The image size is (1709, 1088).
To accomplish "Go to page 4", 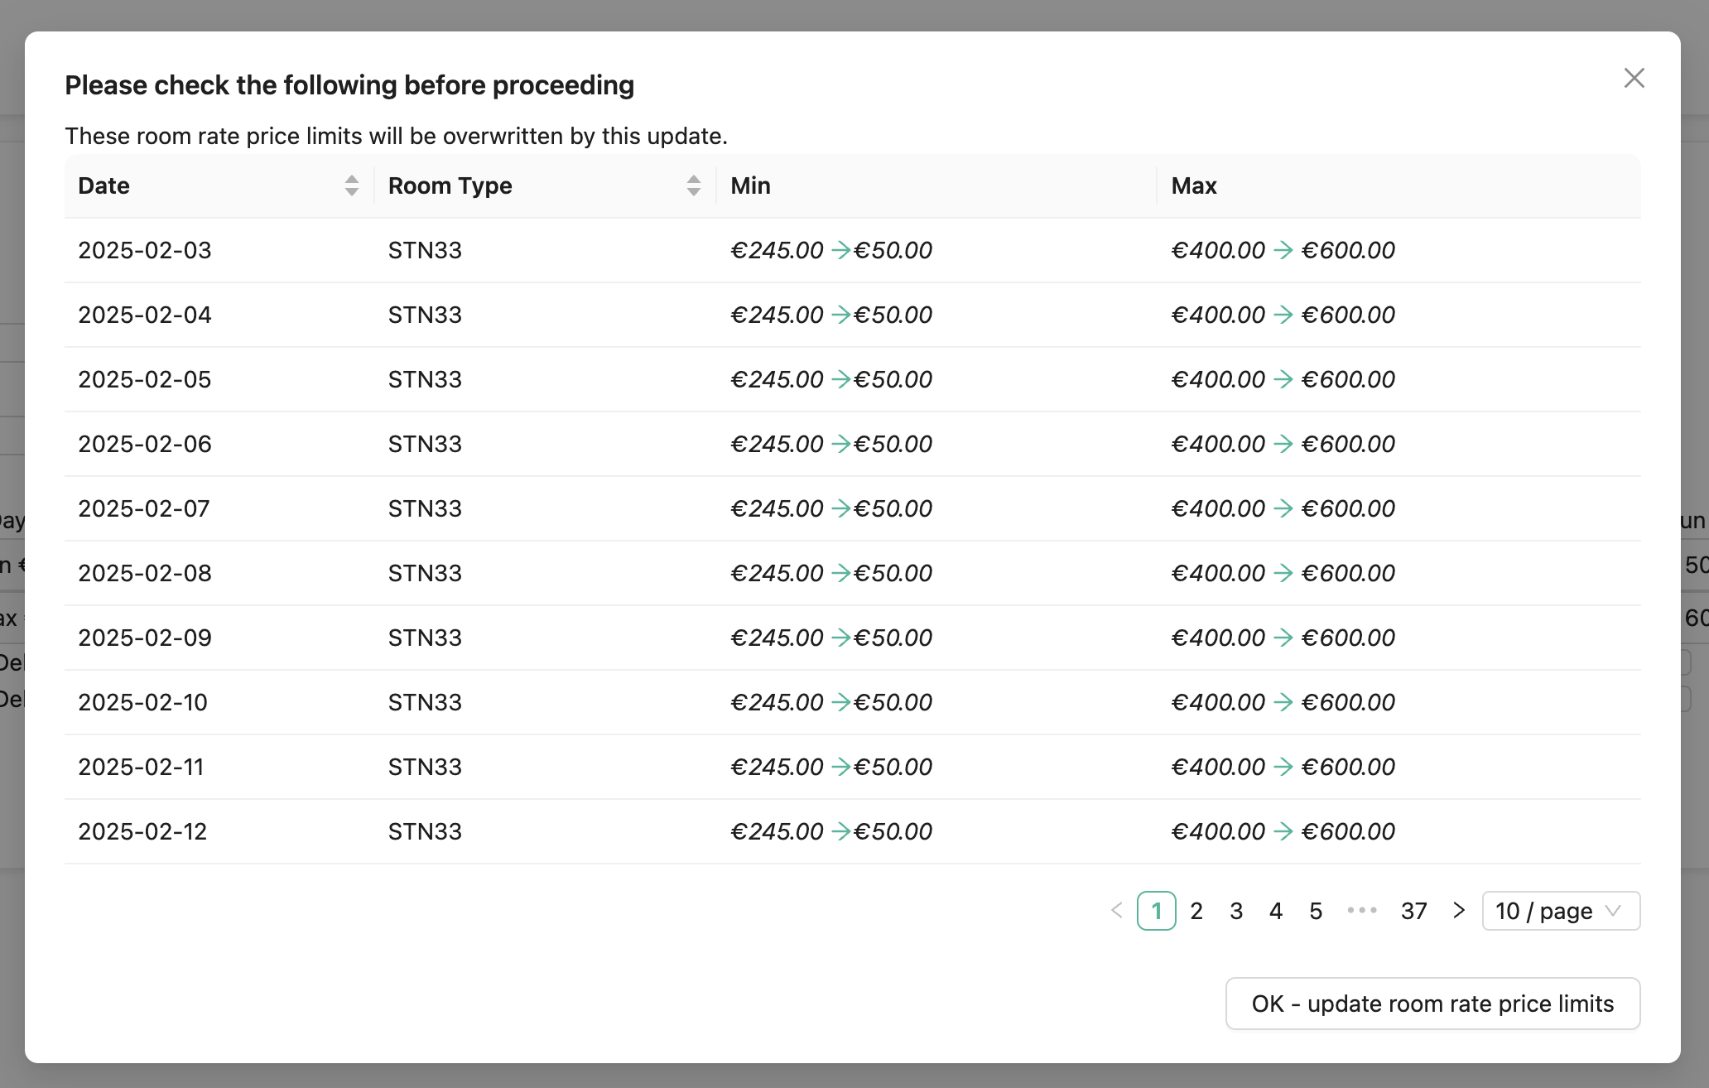I will click(1276, 911).
